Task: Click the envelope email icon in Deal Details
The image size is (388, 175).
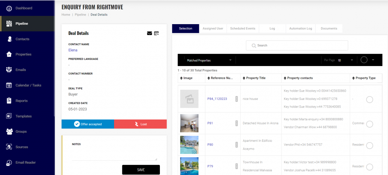Action: tap(149, 33)
